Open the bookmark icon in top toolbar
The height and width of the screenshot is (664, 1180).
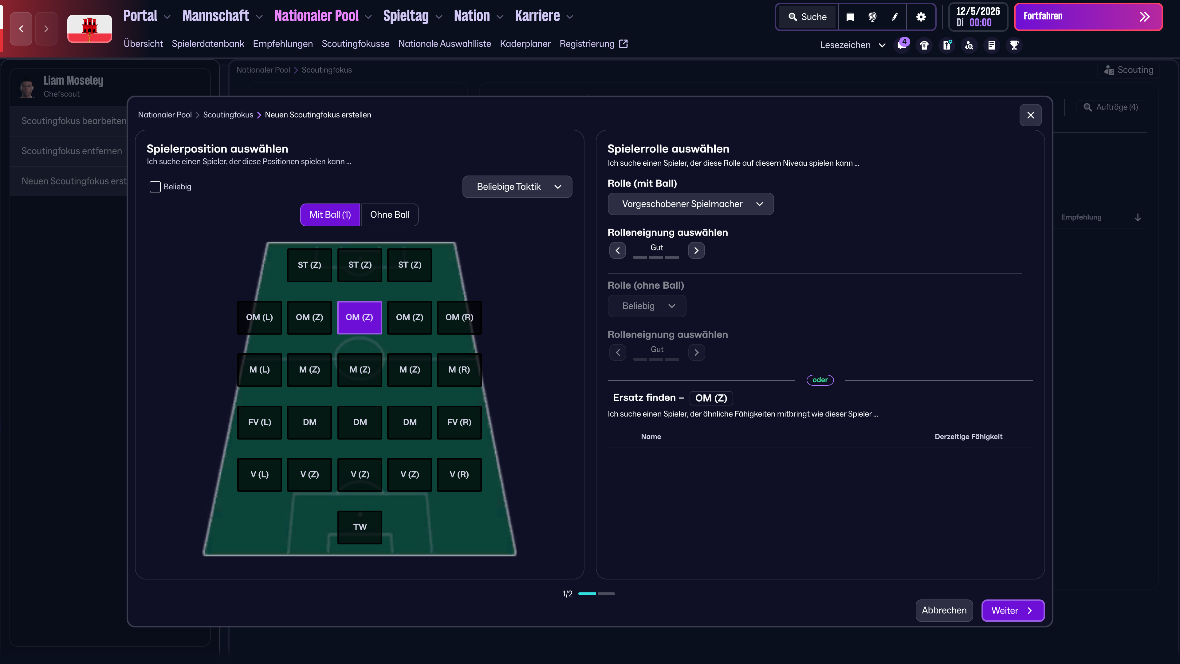tap(850, 17)
